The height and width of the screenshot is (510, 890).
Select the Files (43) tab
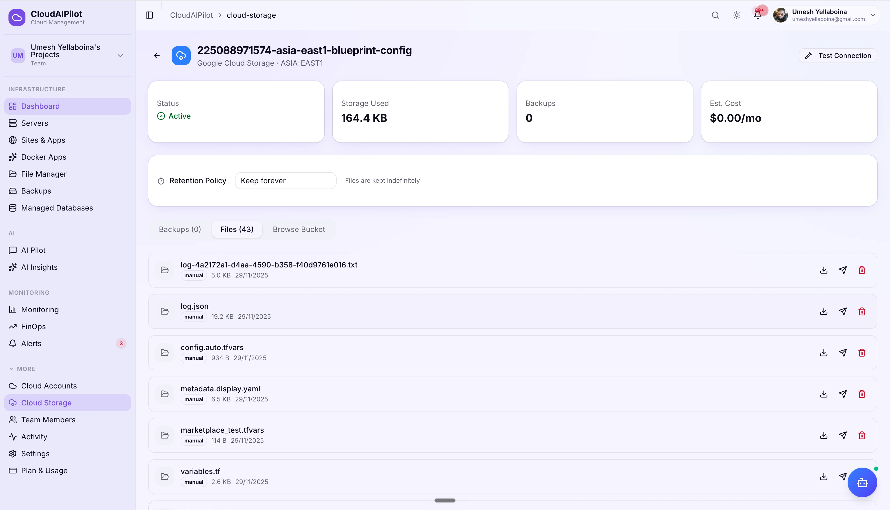pyautogui.click(x=237, y=229)
